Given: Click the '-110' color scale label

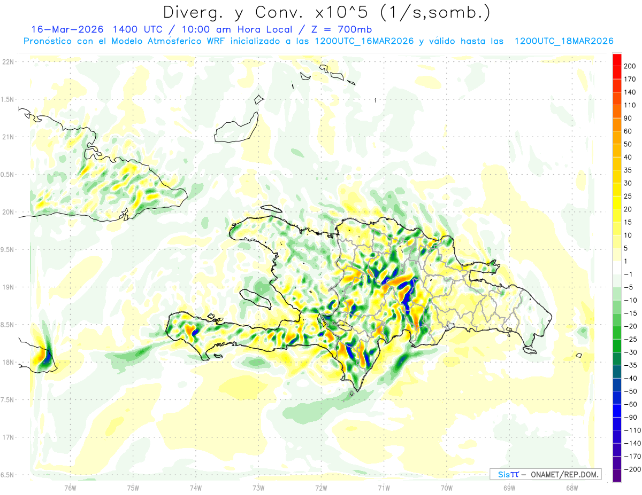Looking at the screenshot, I should point(631,430).
